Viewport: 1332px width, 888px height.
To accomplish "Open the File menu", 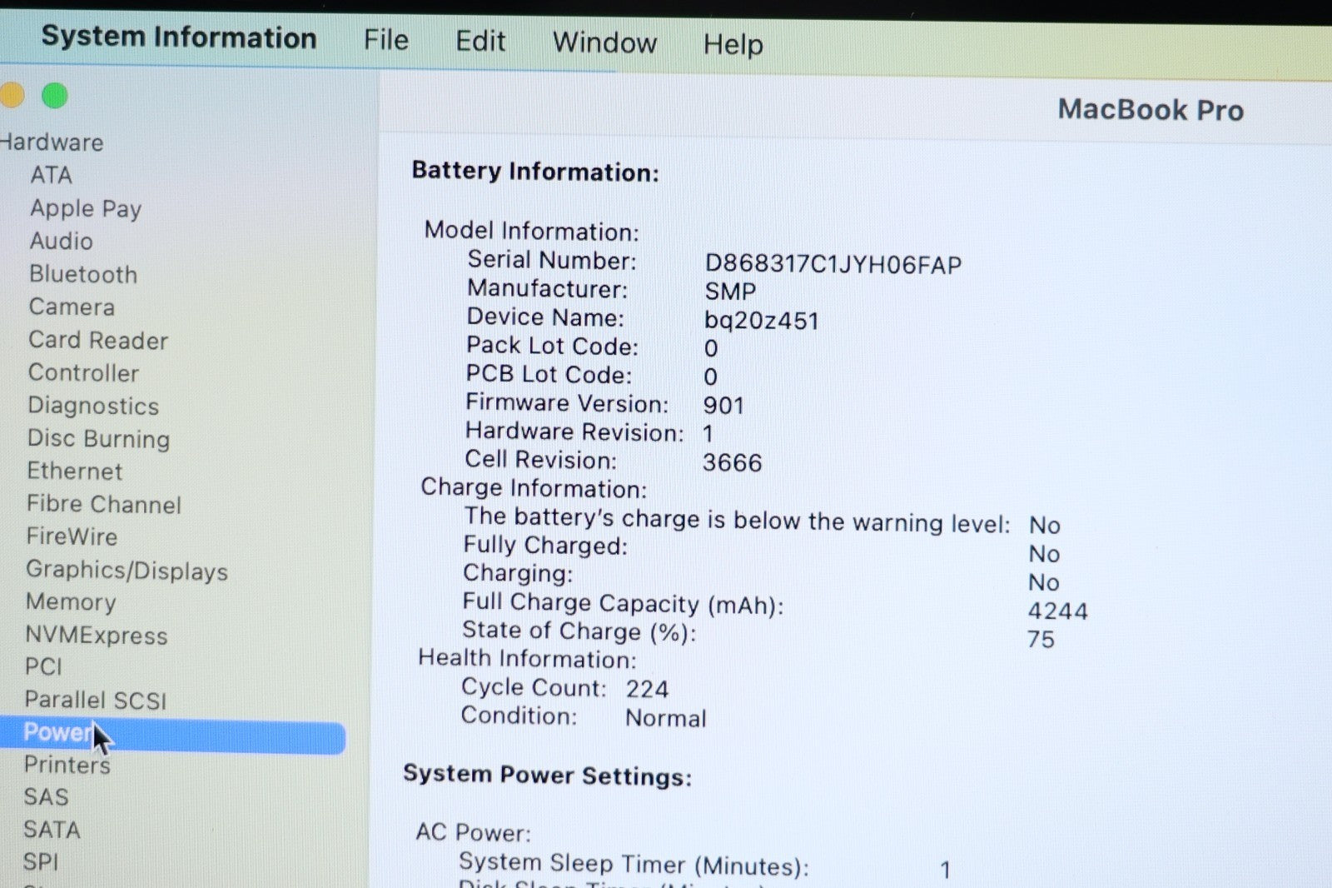I will tap(385, 40).
